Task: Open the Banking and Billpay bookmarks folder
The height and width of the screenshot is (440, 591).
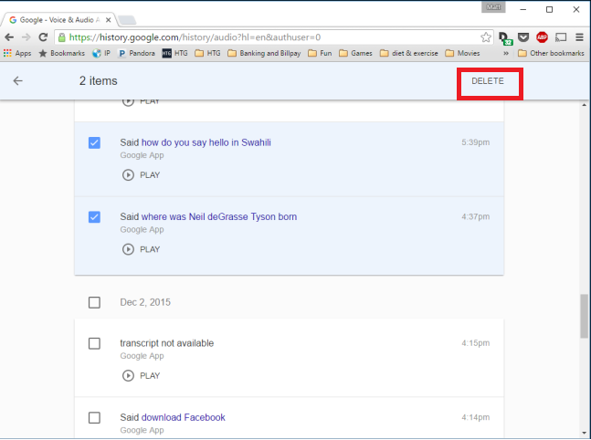Action: pyautogui.click(x=265, y=53)
